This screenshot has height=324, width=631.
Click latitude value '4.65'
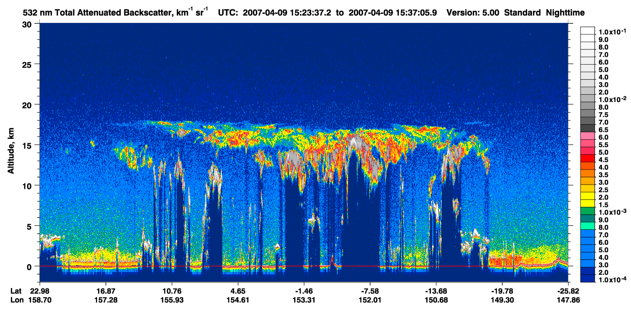[x=238, y=290]
